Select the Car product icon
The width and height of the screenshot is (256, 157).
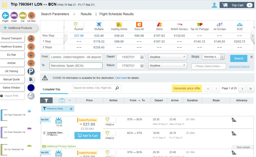coord(23,16)
